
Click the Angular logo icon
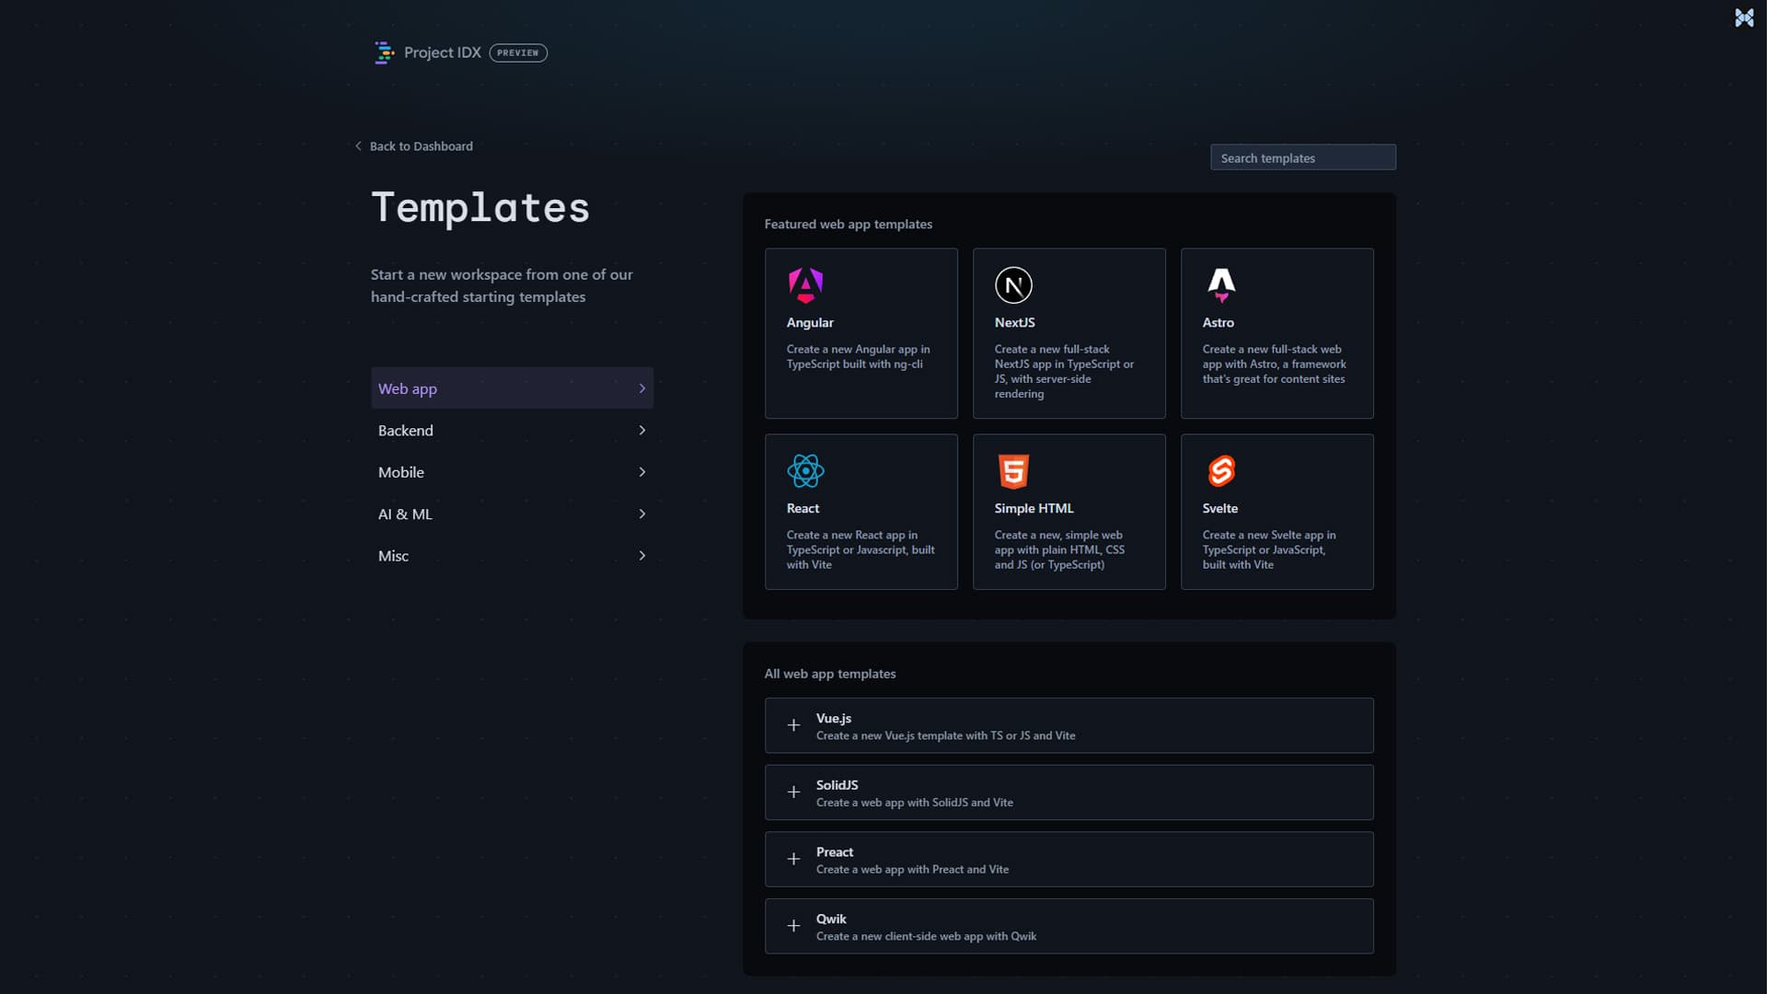[805, 285]
